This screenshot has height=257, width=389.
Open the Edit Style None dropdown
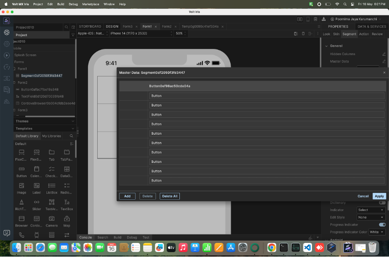tap(371, 217)
